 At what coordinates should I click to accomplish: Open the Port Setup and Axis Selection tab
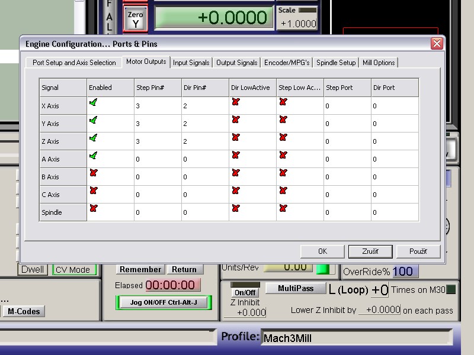74,63
